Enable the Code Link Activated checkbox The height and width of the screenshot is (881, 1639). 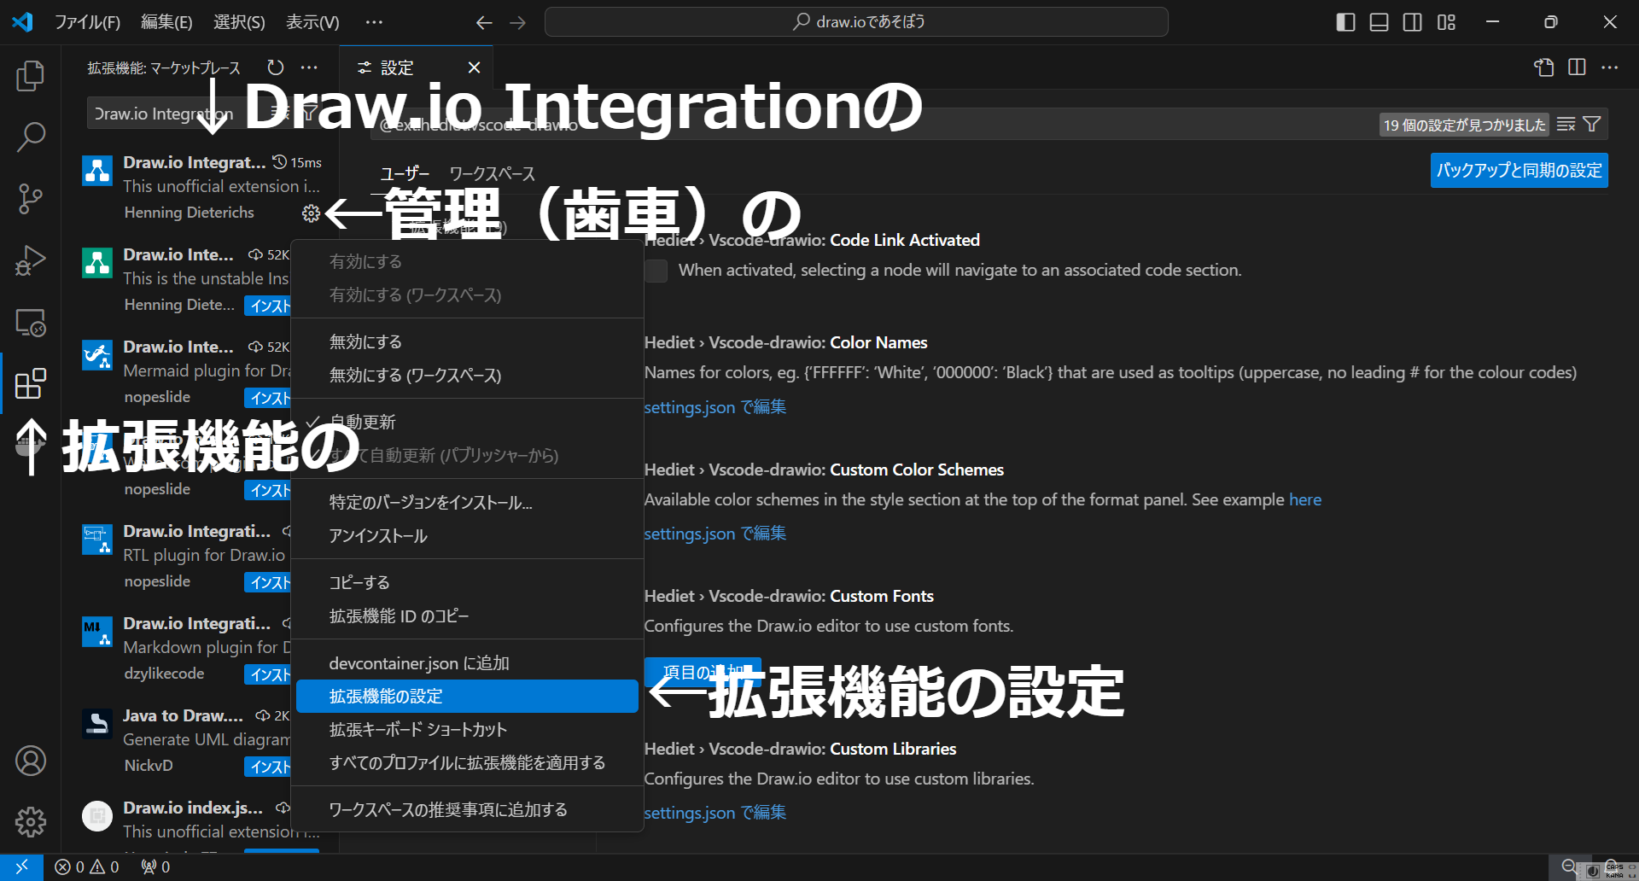tap(656, 271)
